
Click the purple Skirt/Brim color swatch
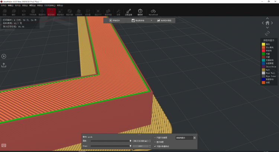click(x=263, y=67)
